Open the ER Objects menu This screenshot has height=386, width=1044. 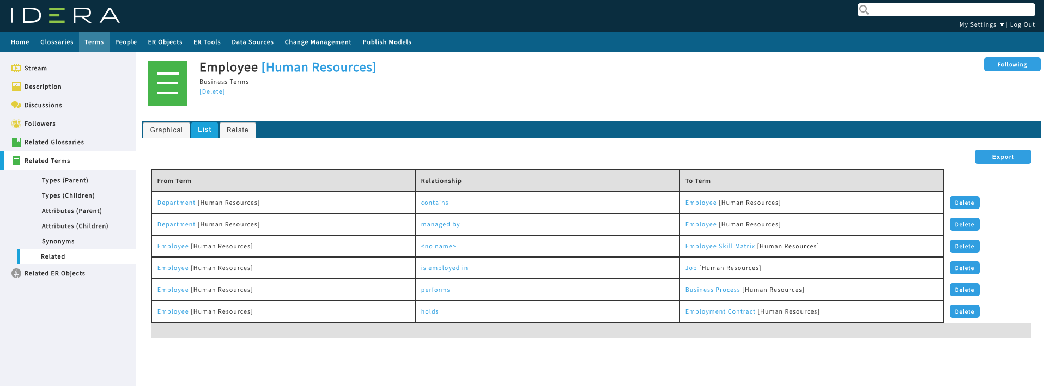165,42
